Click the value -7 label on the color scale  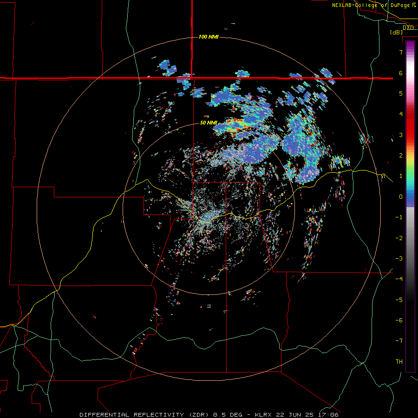(x=399, y=341)
